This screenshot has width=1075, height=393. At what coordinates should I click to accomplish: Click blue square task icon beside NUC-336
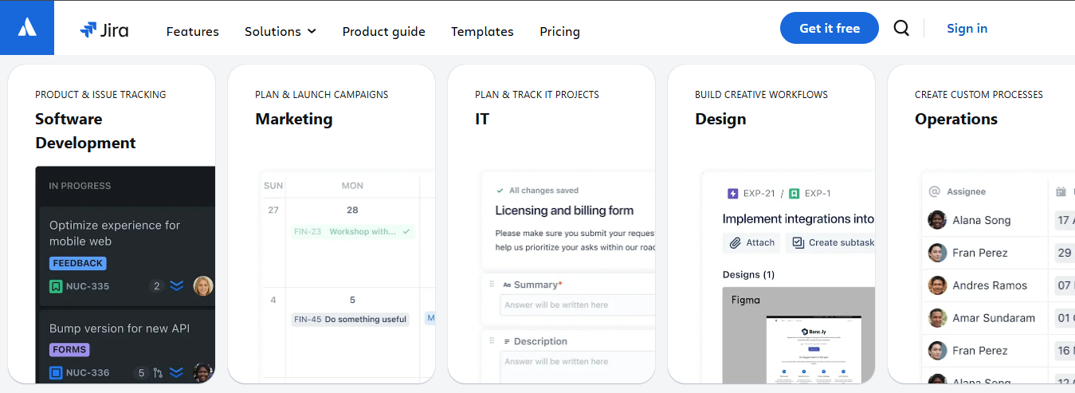[56, 372]
